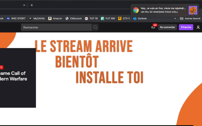Expand hidden bookmarks with the double chevron
The height and width of the screenshot is (126, 202).
(x=175, y=18)
